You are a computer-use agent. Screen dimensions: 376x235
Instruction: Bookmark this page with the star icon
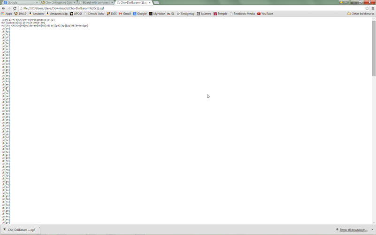tap(367, 8)
